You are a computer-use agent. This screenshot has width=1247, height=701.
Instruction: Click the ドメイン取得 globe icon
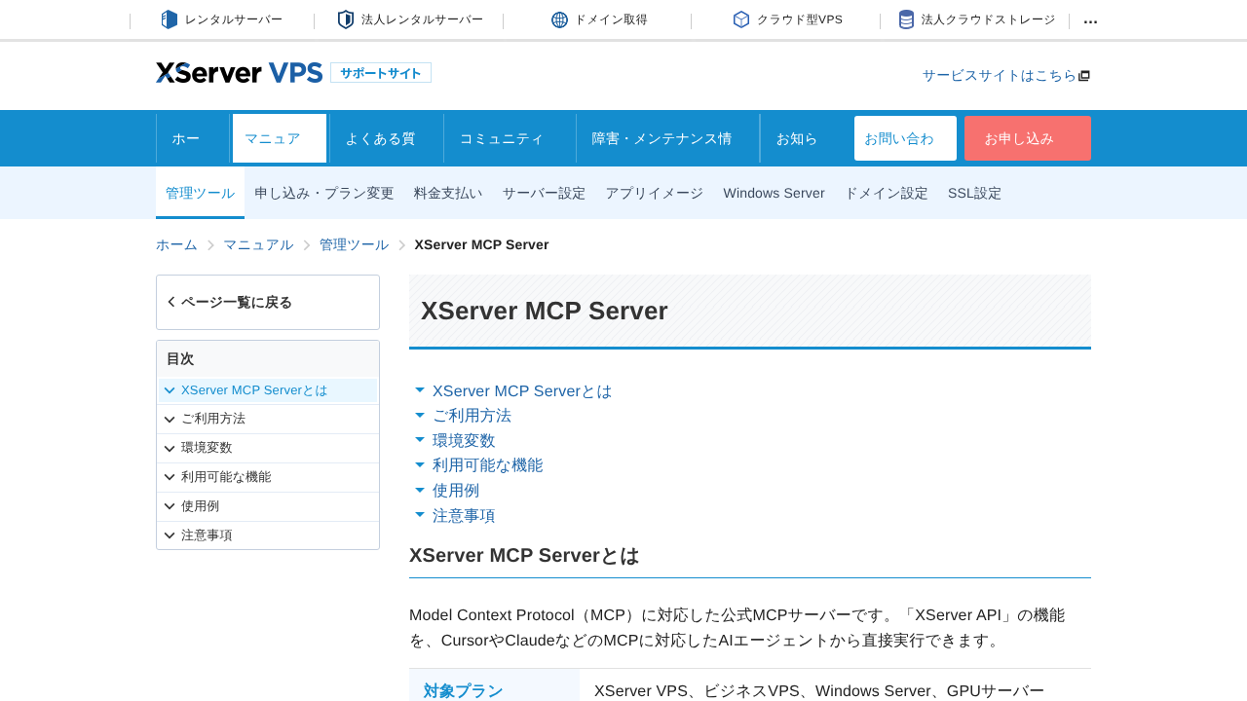click(x=559, y=19)
